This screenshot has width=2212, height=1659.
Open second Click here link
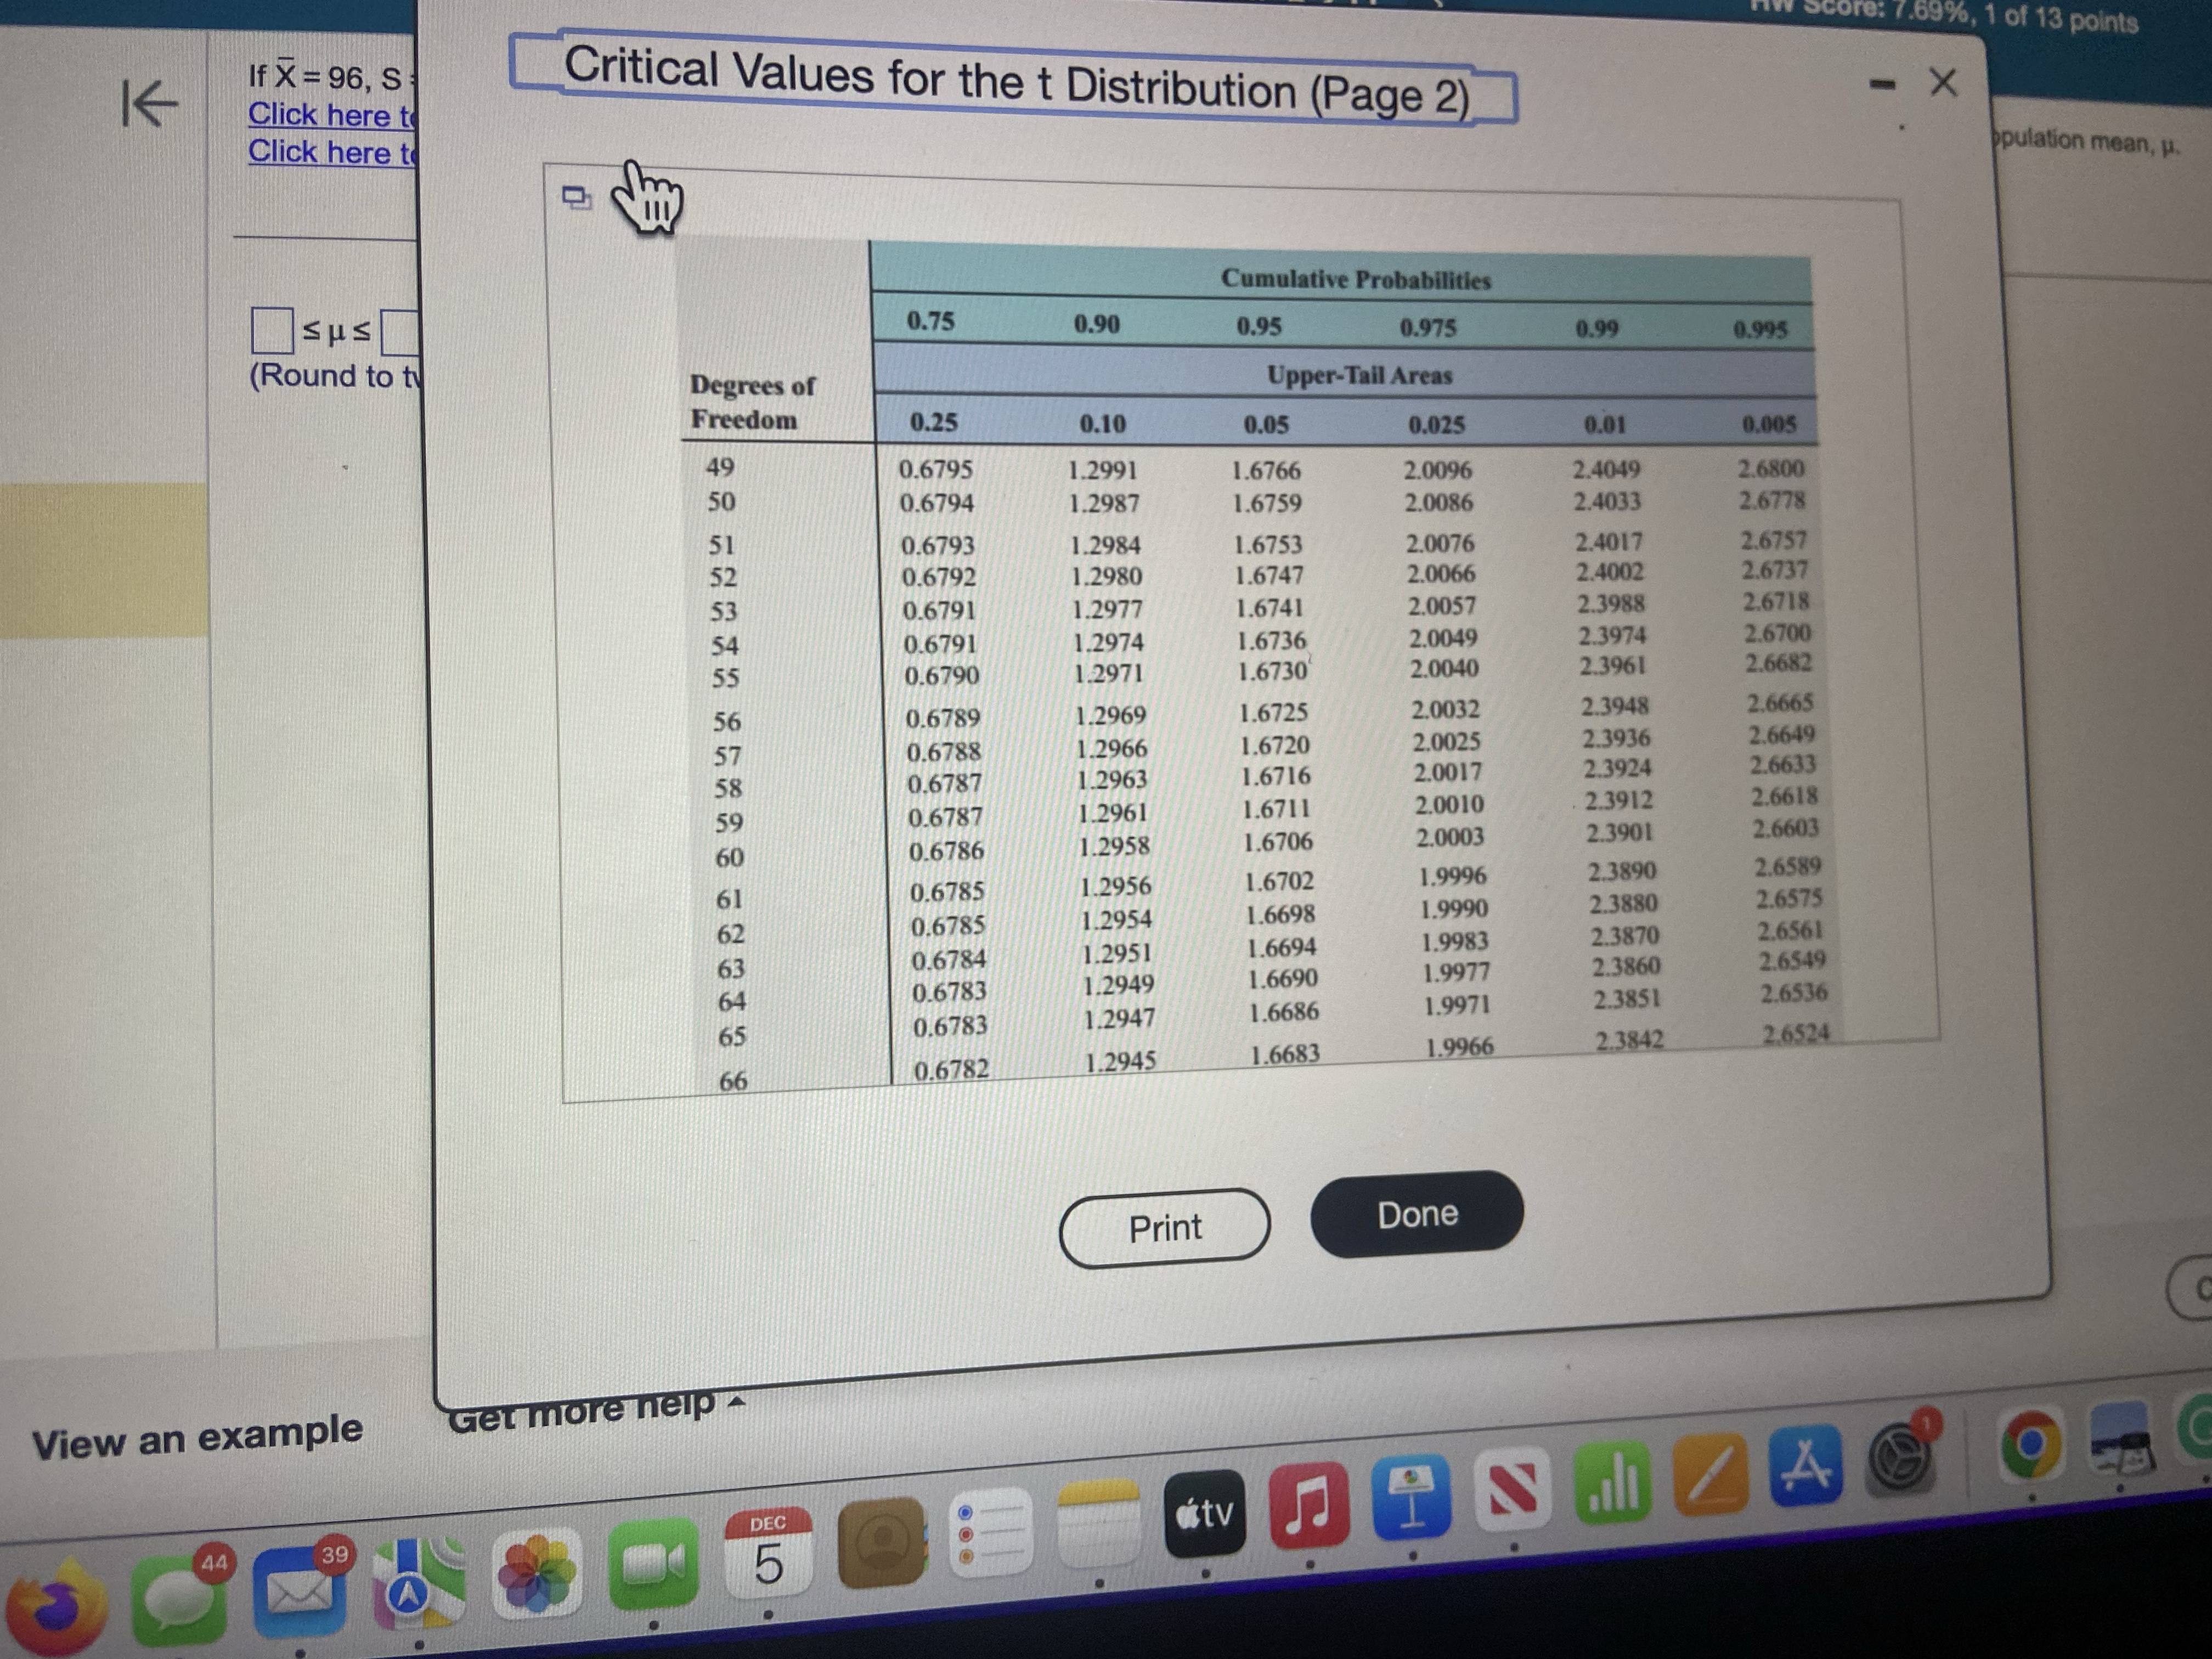point(331,152)
